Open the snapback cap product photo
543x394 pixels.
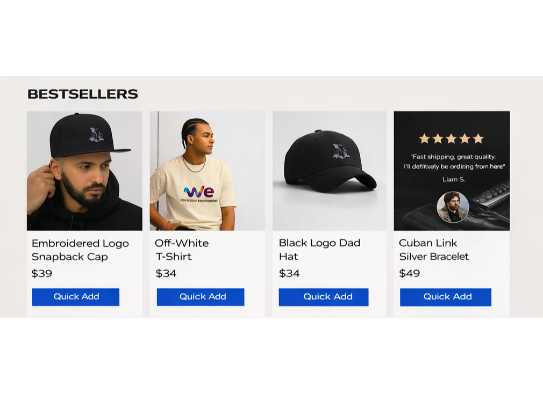click(84, 171)
